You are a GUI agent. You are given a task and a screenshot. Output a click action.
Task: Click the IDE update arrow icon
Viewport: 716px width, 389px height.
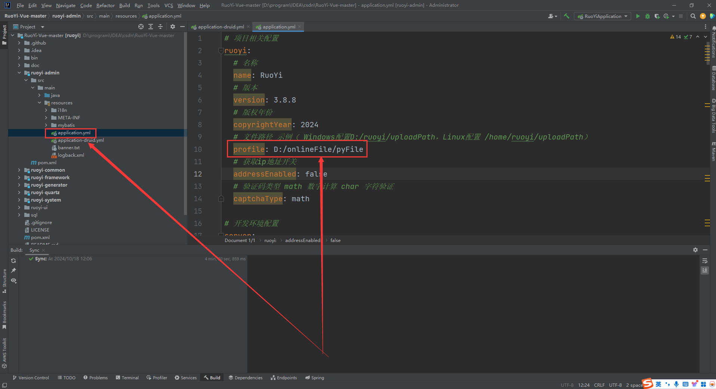click(x=703, y=16)
